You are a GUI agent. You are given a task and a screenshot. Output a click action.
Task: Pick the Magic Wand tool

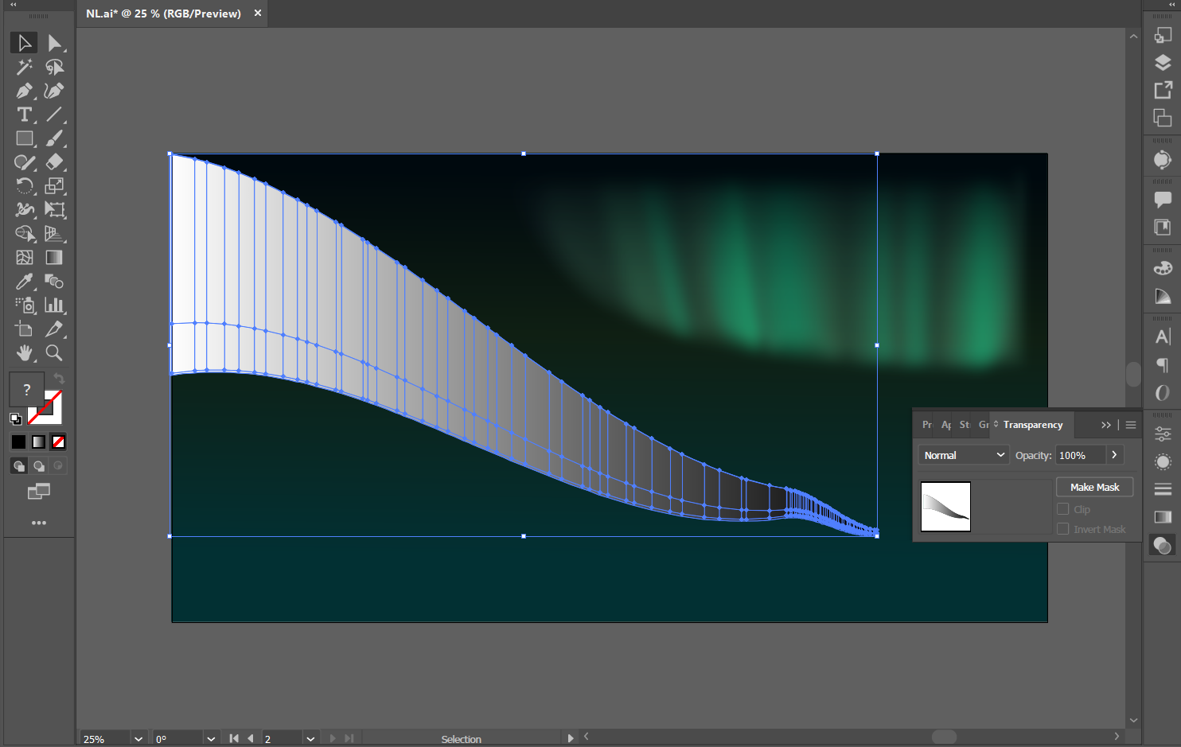pos(24,67)
